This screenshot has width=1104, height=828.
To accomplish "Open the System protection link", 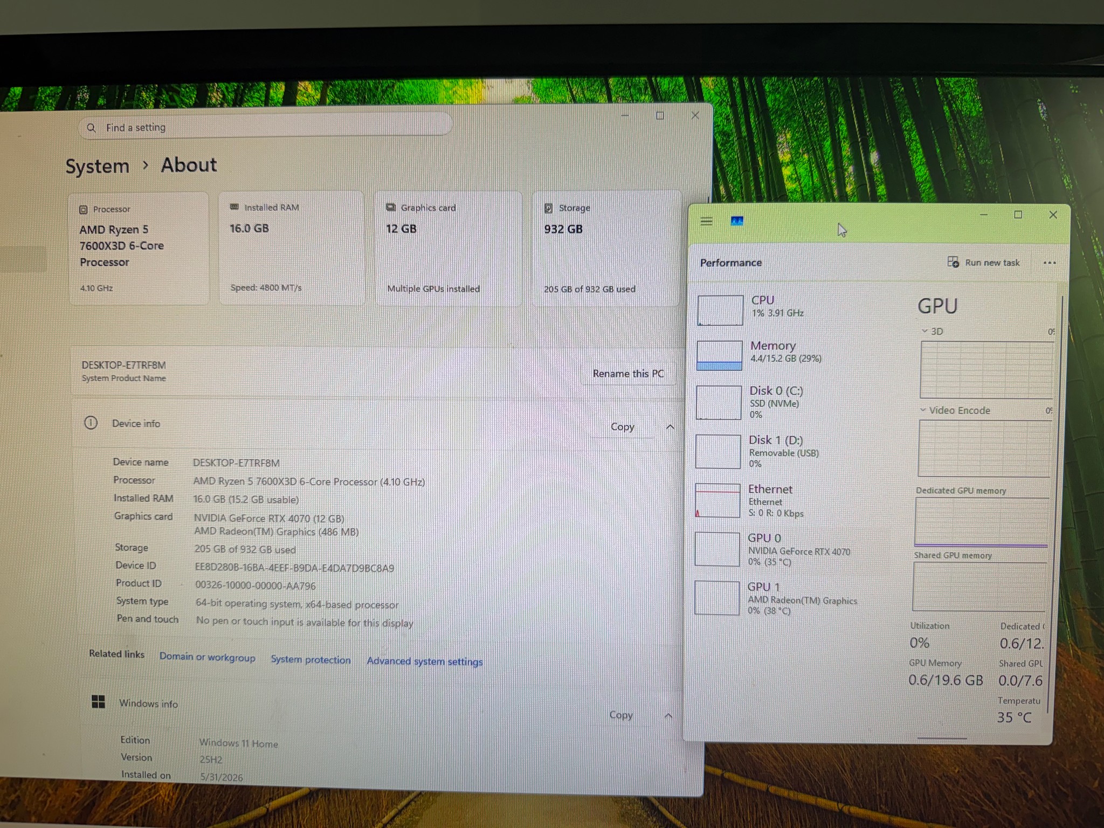I will [310, 660].
